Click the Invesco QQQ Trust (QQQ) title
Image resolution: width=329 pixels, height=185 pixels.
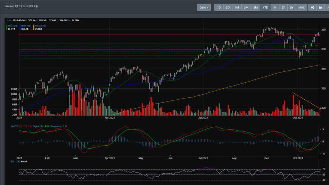(21, 6)
